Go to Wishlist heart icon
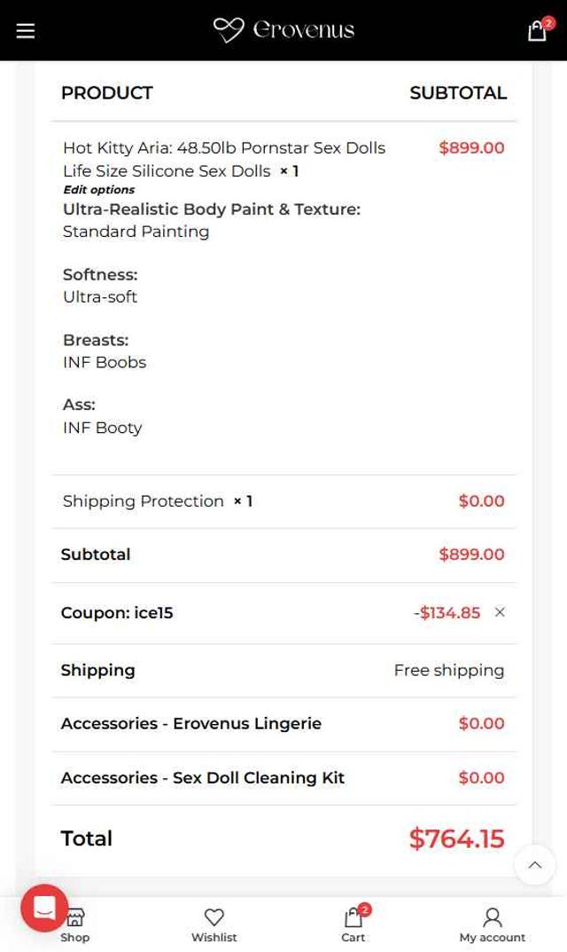 pos(214,924)
